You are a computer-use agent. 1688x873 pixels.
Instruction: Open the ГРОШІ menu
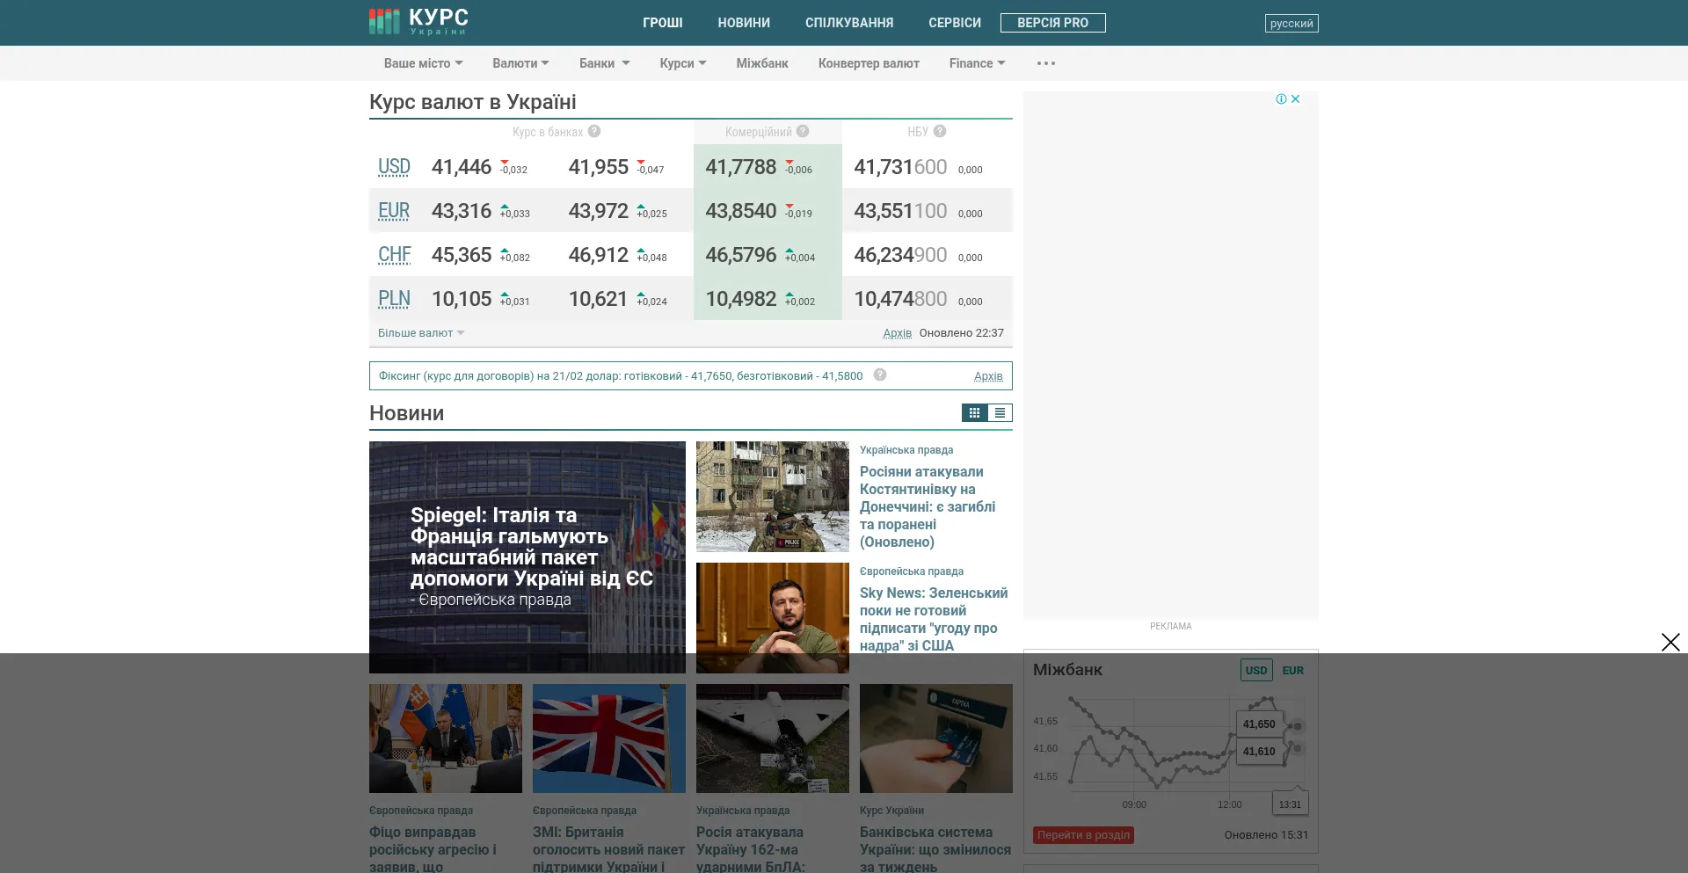(663, 23)
